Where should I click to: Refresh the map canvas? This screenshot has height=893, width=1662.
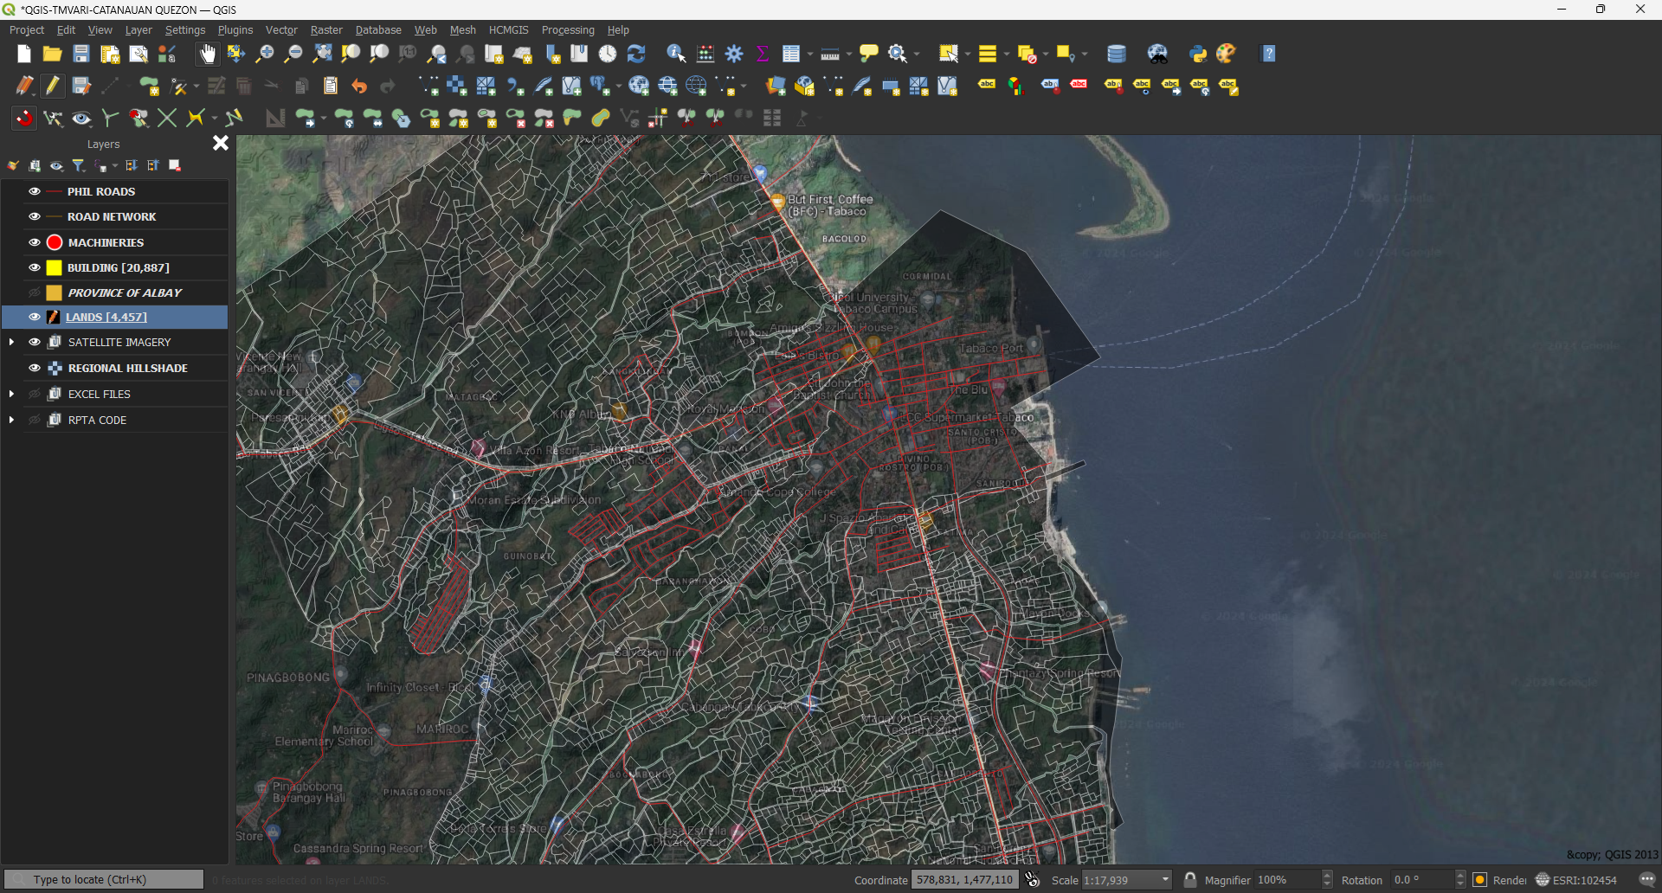637,54
